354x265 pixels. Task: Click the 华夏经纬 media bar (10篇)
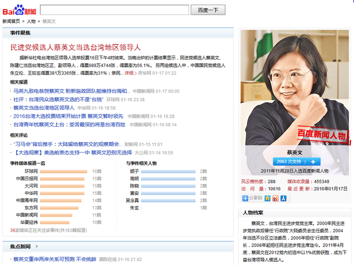[x=54, y=222]
